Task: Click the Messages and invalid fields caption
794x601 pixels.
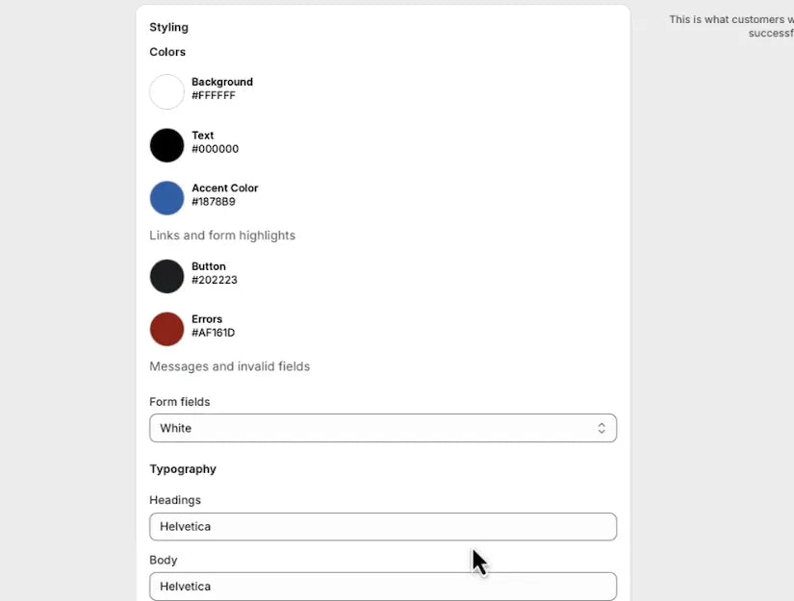Action: click(229, 366)
